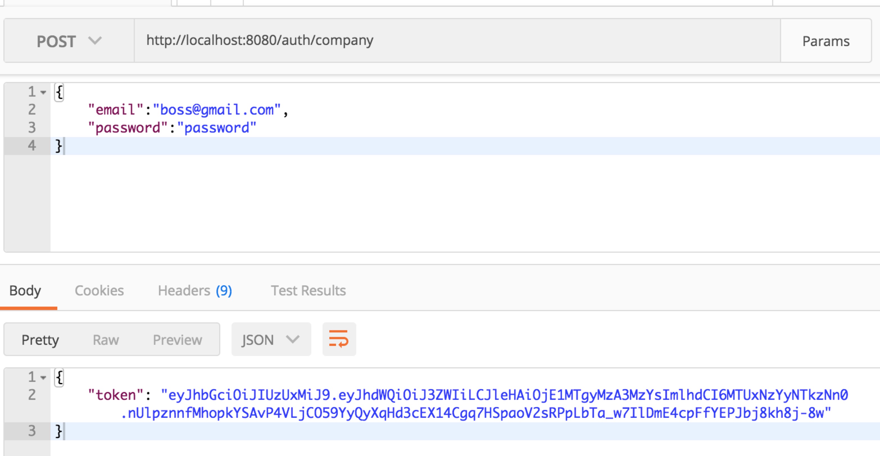880x456 pixels.
Task: Click the "password" value in request body
Action: pos(217,128)
